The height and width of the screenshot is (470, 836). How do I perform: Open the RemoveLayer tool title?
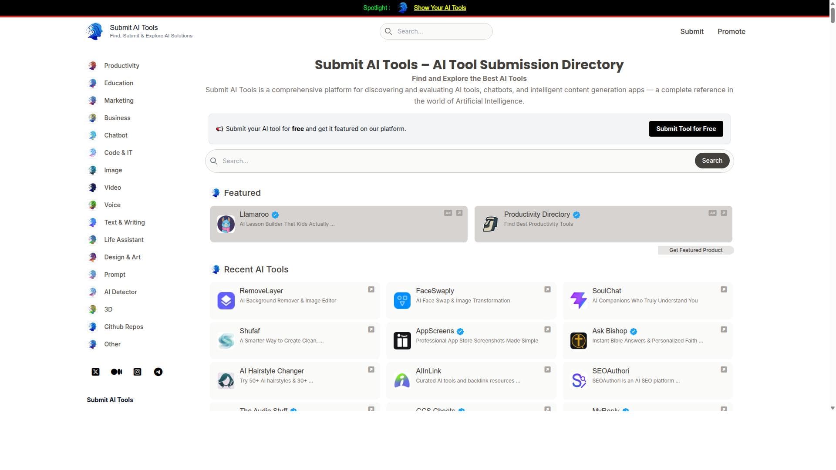click(x=261, y=291)
